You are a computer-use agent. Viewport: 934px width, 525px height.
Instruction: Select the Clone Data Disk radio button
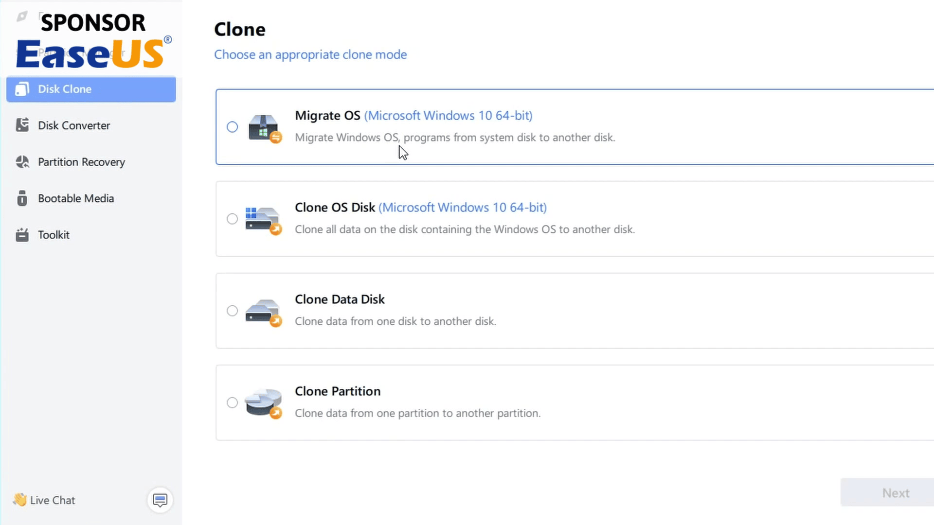pyautogui.click(x=232, y=311)
